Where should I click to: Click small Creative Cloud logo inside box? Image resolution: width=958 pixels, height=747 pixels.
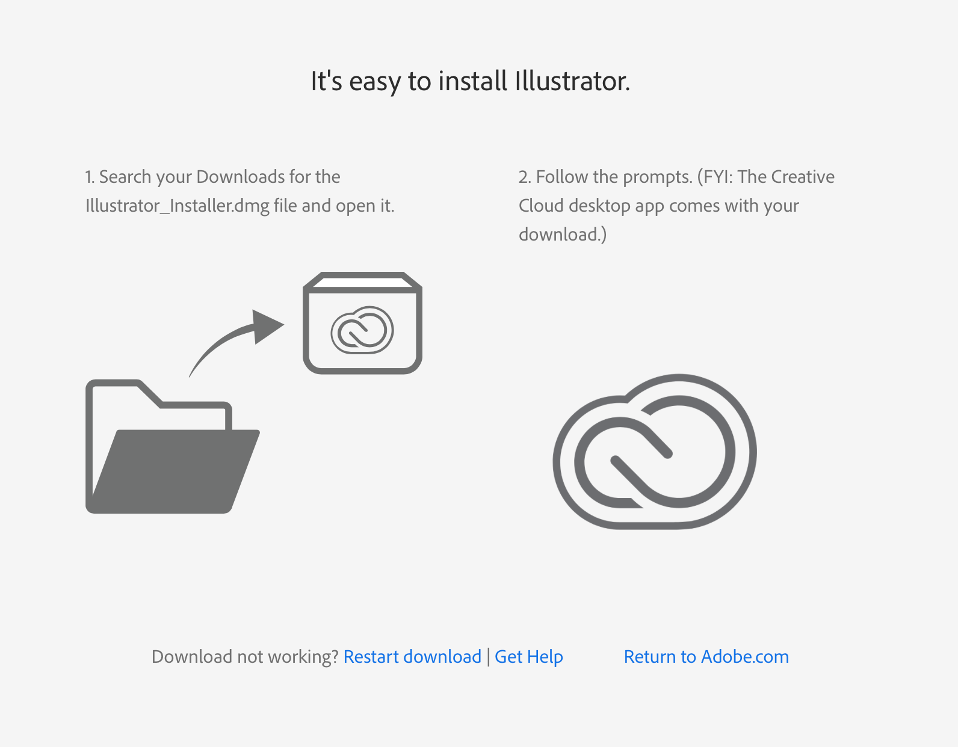pos(362,330)
